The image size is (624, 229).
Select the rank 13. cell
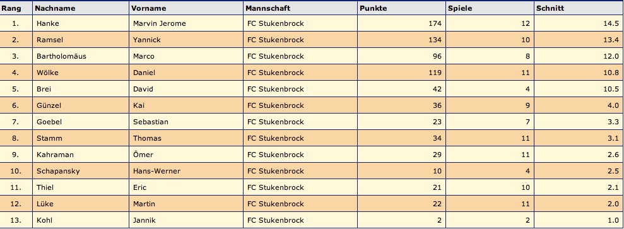(16, 220)
